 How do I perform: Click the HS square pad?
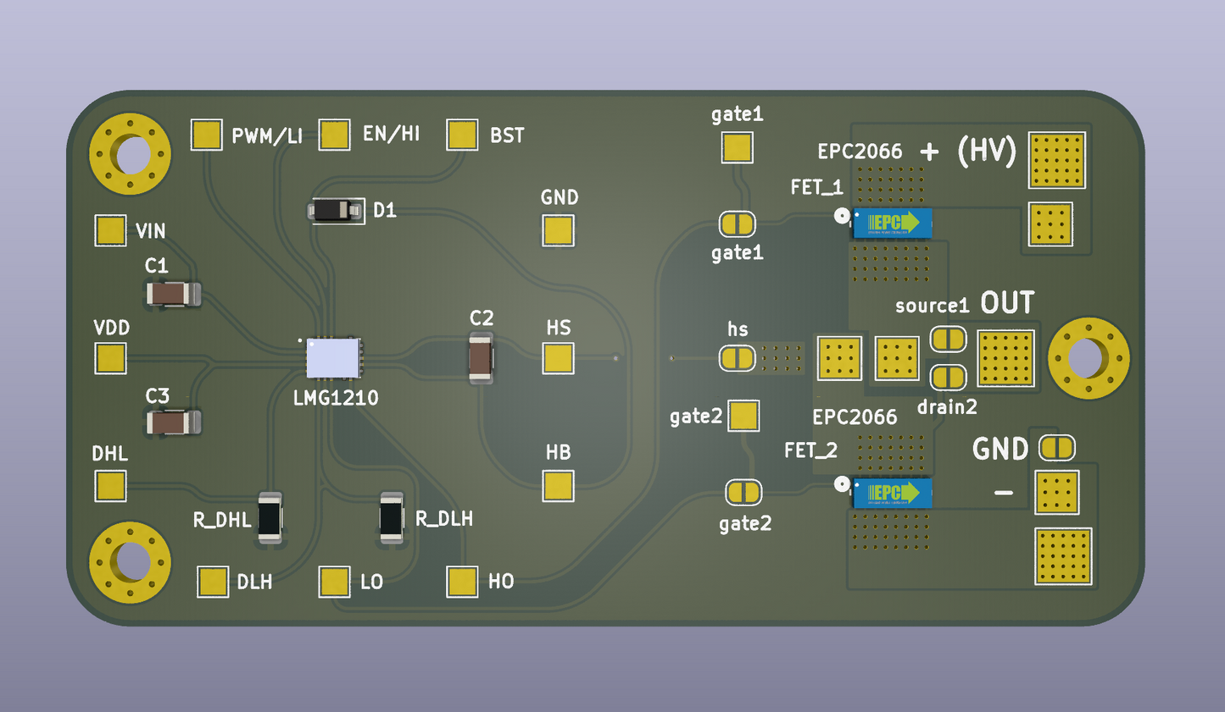click(x=558, y=357)
